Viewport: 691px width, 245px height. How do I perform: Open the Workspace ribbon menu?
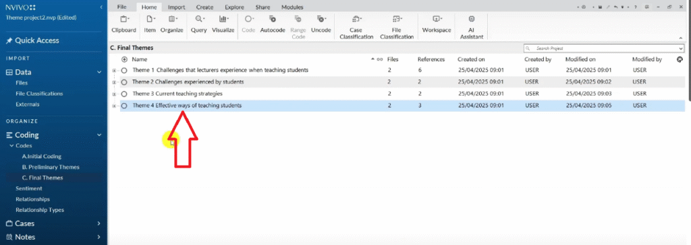437,25
